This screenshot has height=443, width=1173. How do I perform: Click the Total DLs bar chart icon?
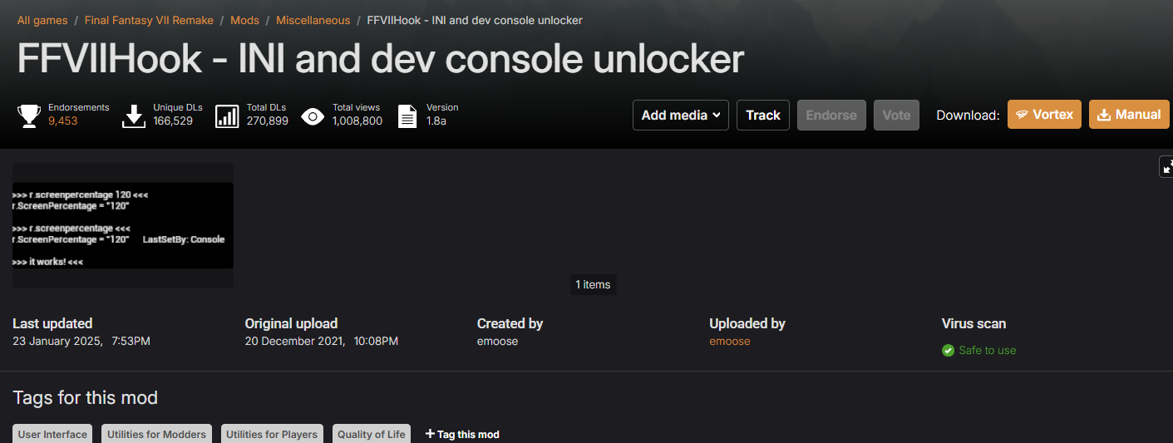[x=227, y=116]
